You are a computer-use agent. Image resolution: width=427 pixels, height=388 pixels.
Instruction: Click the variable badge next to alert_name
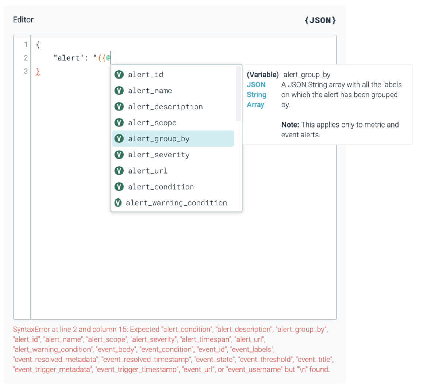point(119,91)
